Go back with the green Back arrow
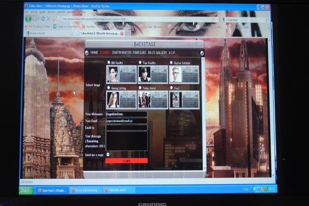The height and width of the screenshot is (206, 309). tap(28, 19)
